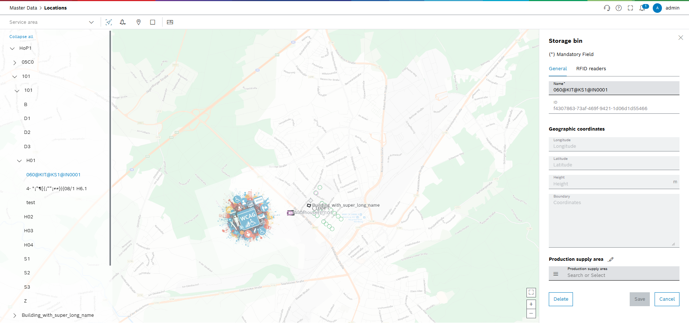Collapse the HoP1 tree node

point(12,48)
